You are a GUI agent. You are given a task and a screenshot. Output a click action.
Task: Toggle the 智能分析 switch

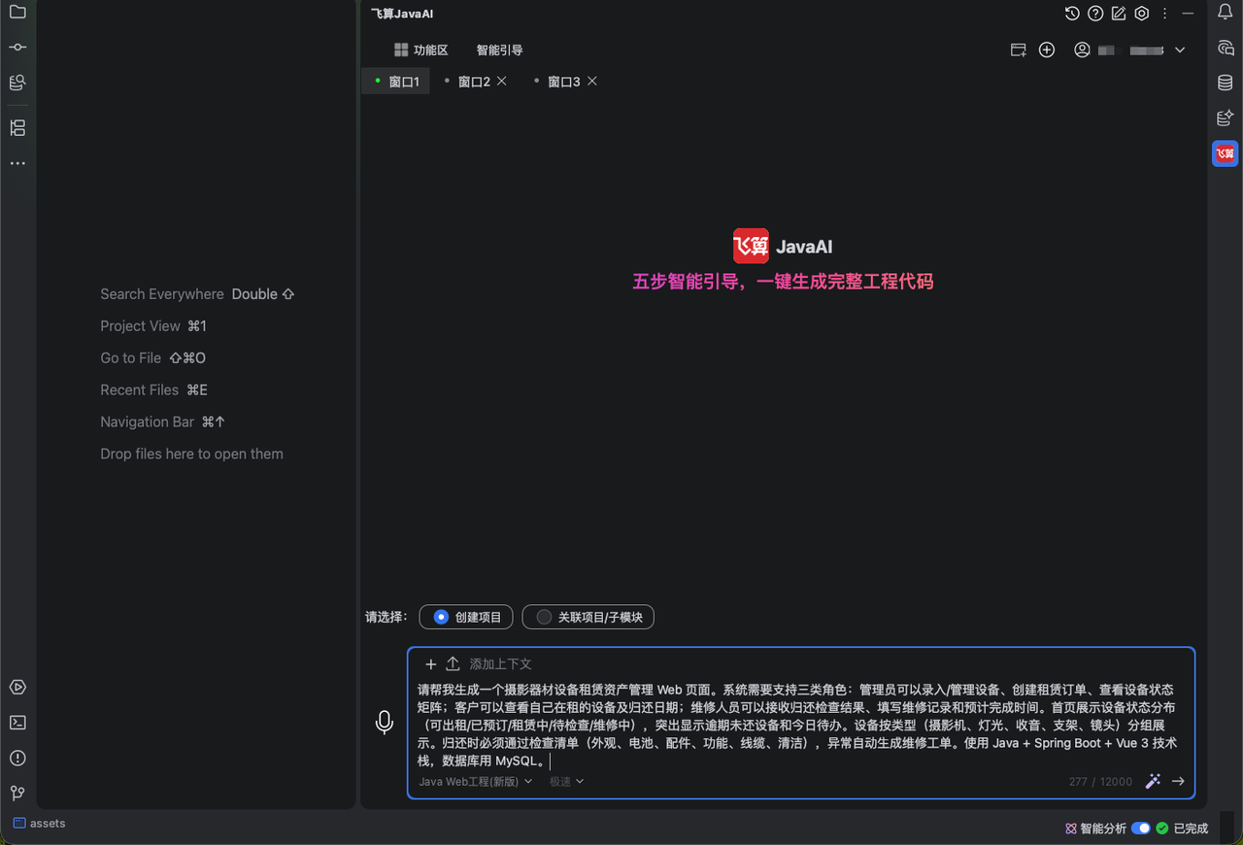coord(1141,828)
